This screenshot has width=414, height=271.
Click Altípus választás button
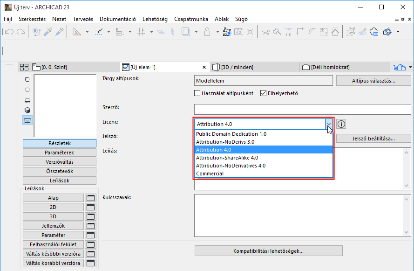pyautogui.click(x=373, y=81)
